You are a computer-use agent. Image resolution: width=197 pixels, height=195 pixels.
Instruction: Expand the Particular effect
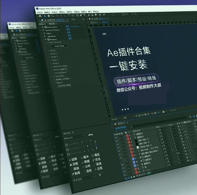coord(40,27)
